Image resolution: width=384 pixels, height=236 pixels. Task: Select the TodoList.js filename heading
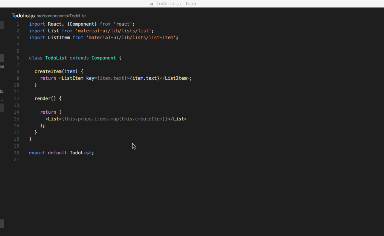[x=23, y=16]
